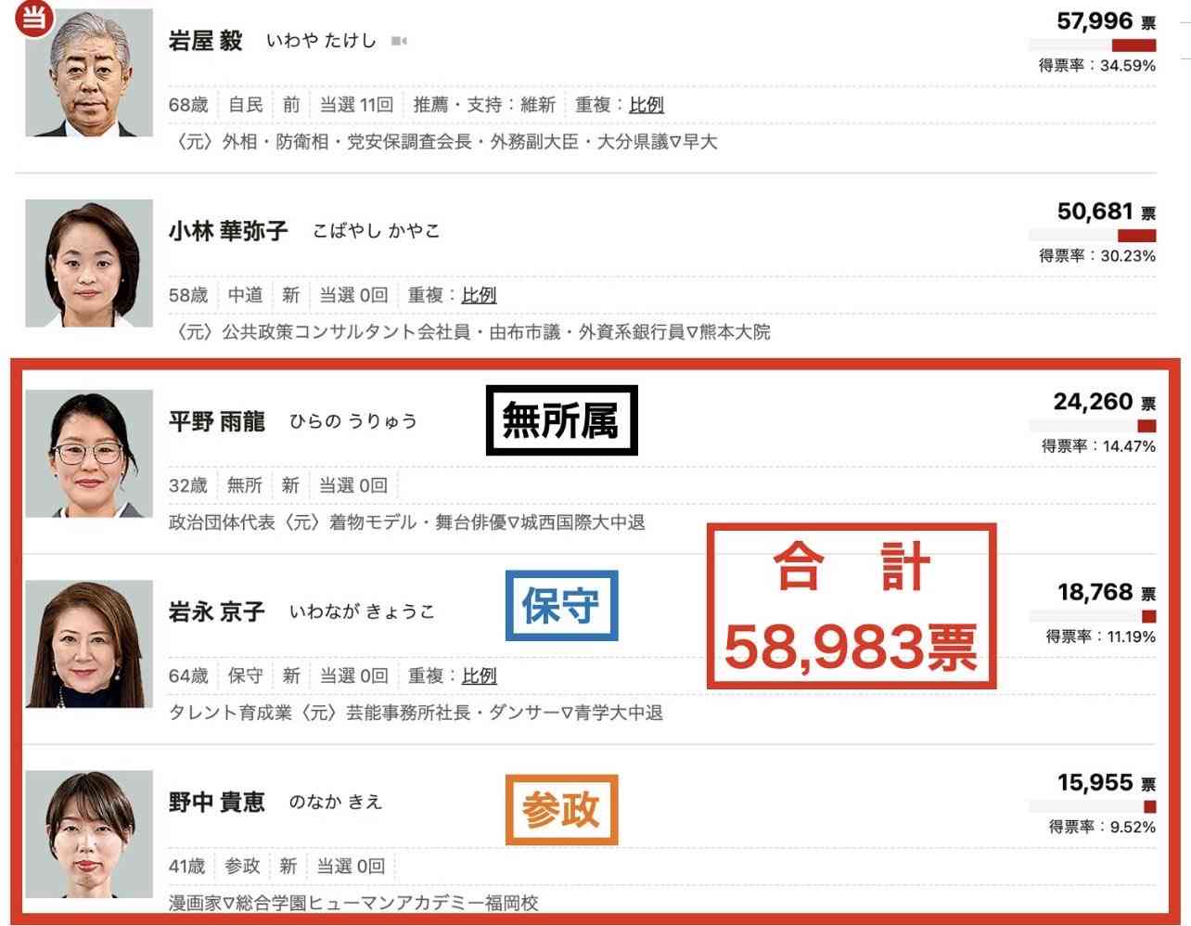This screenshot has height=926, width=1191.
Task: Click the 50,681 vote share bar
Action: (1092, 236)
